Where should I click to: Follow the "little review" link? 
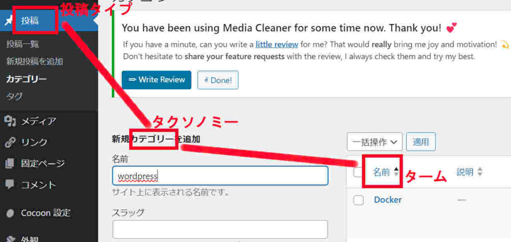(x=277, y=44)
